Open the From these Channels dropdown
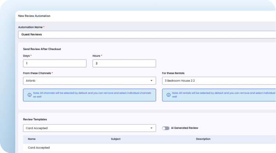The image size is (276, 153). pyautogui.click(x=89, y=81)
